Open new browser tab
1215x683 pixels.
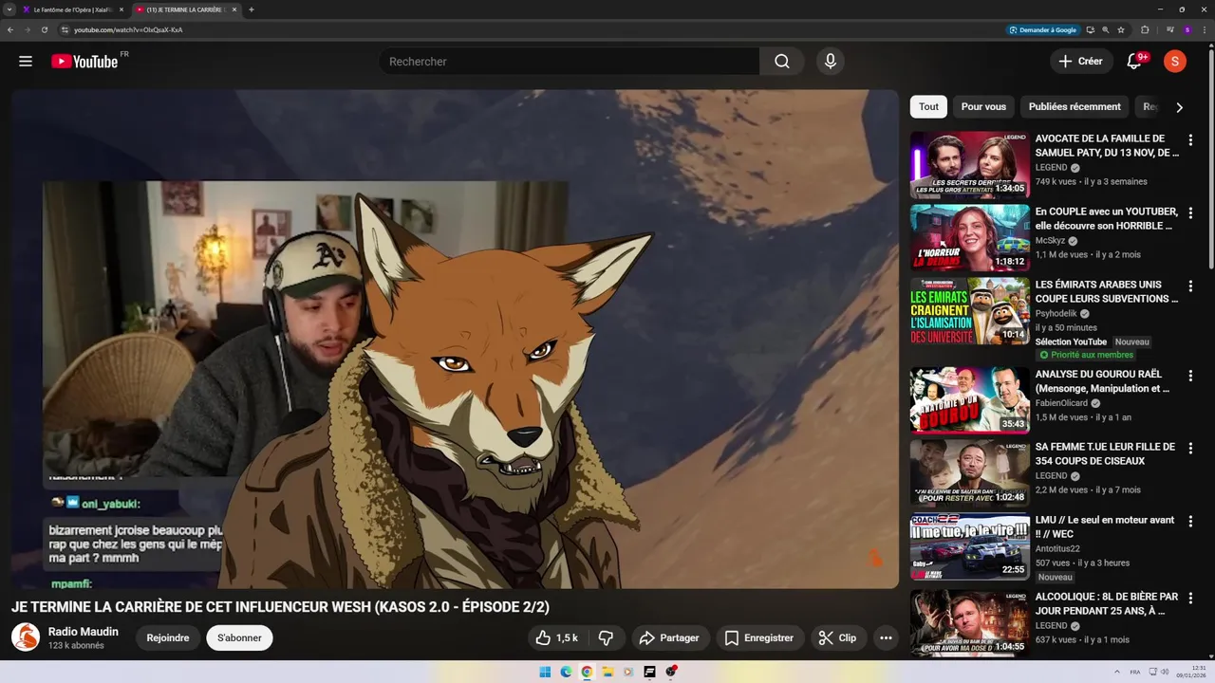(251, 9)
